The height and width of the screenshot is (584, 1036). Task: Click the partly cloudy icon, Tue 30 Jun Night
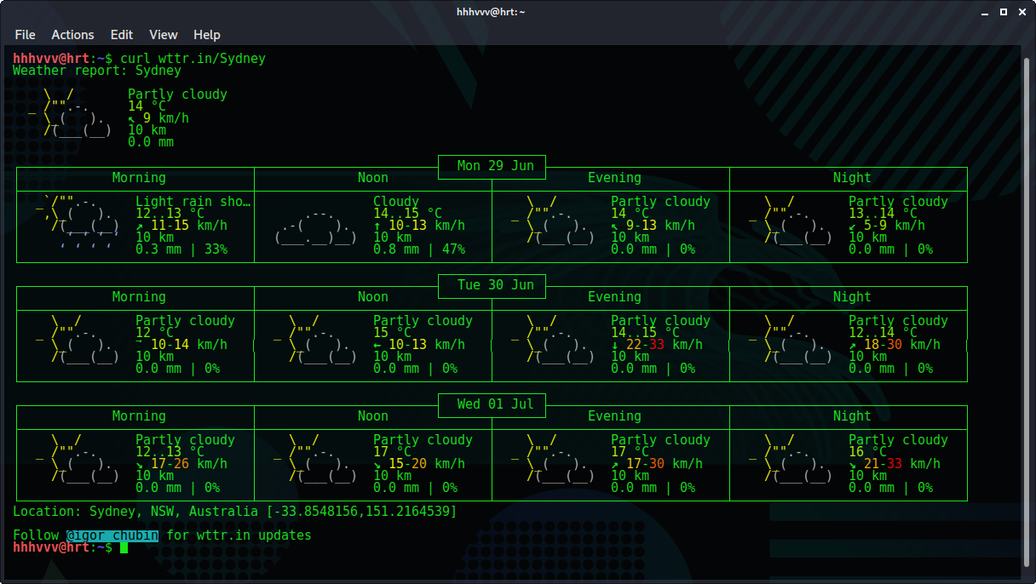791,339
